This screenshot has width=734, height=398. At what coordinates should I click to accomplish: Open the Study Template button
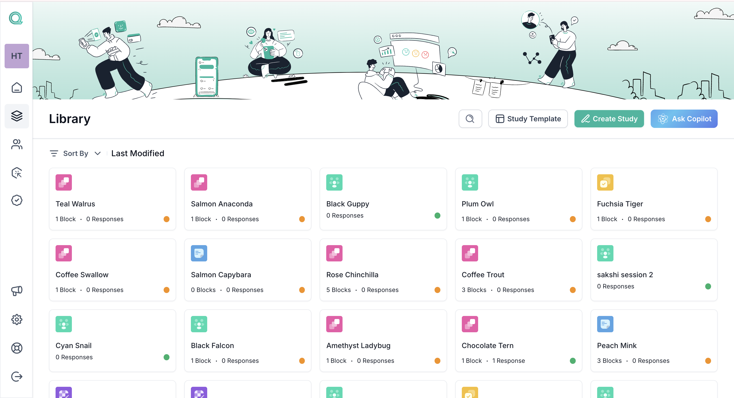528,119
